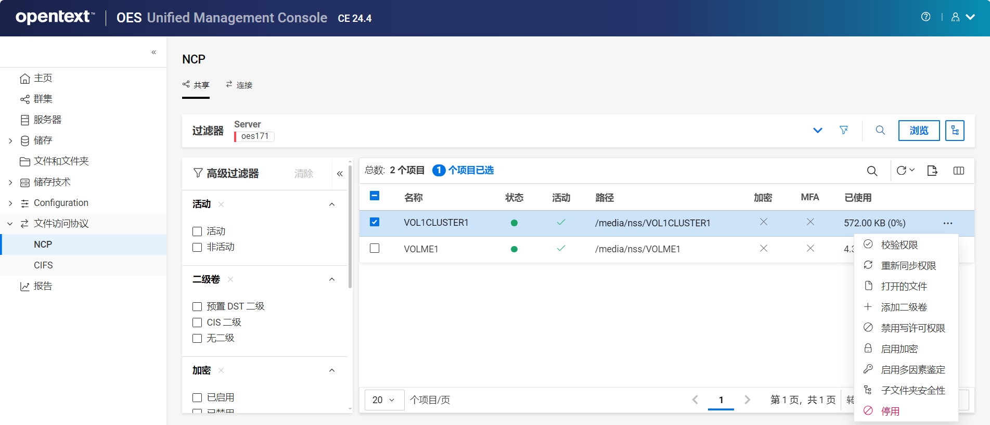Open CIFS in the sidebar

tap(43, 265)
